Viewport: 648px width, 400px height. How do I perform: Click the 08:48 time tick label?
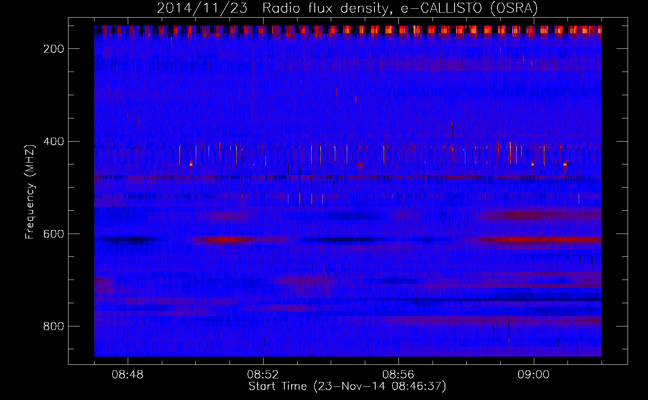(x=128, y=375)
